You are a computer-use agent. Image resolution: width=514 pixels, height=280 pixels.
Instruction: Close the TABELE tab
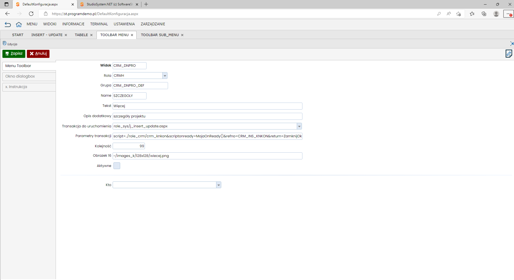coord(91,35)
